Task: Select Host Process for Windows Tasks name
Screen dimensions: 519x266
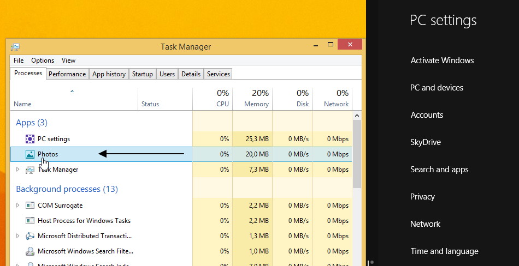Action: pos(84,221)
